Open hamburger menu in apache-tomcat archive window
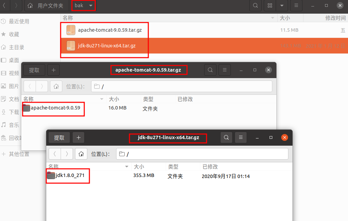Viewport: 348px width, 221px height. tap(225, 70)
